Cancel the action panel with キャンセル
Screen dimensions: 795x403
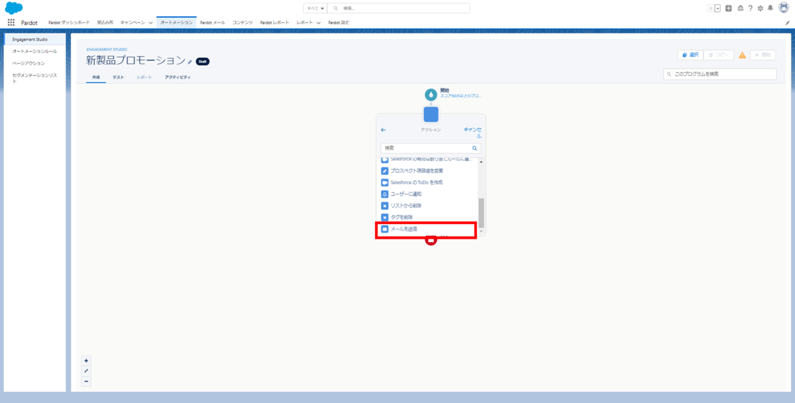[x=472, y=133]
